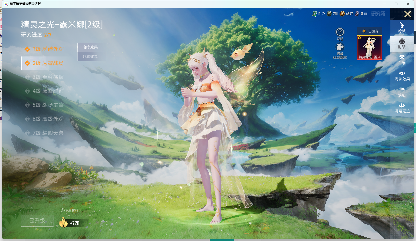Screen dimensions: 416x241
Task: Click the plus icon beside 8 tickets
Action: click(x=366, y=14)
